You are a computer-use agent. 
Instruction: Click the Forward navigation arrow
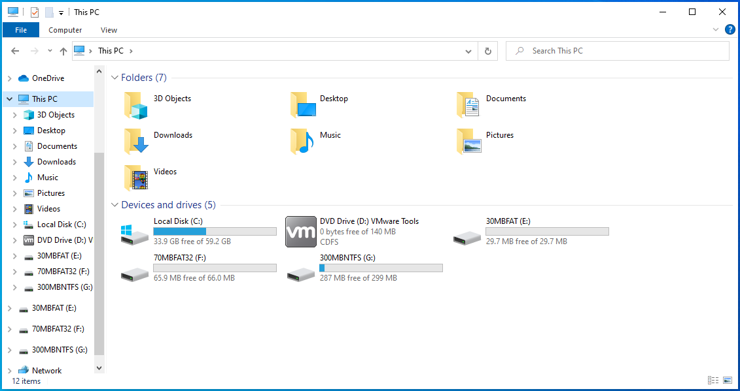[35, 51]
